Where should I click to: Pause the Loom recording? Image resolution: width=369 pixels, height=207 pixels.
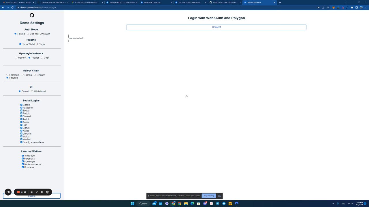(42, 192)
